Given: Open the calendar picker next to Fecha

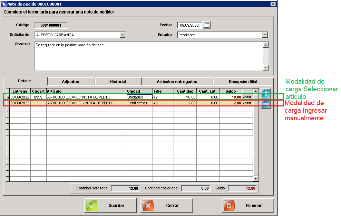Looking at the screenshot, I should click(206, 25).
